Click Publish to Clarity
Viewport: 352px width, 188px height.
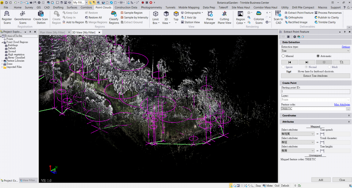(x=326, y=18)
